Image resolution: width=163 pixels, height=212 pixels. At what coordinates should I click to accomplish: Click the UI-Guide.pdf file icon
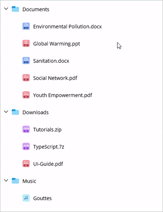tap(26, 164)
